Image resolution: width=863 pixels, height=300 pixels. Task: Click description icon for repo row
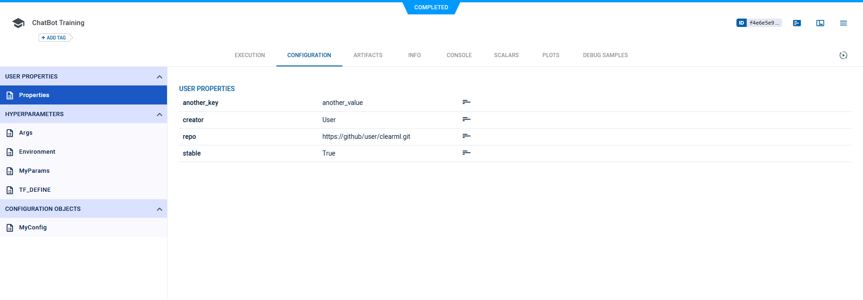tap(466, 136)
